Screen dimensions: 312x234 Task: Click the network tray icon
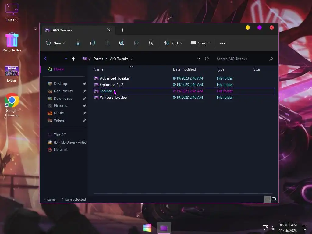[x=265, y=228]
